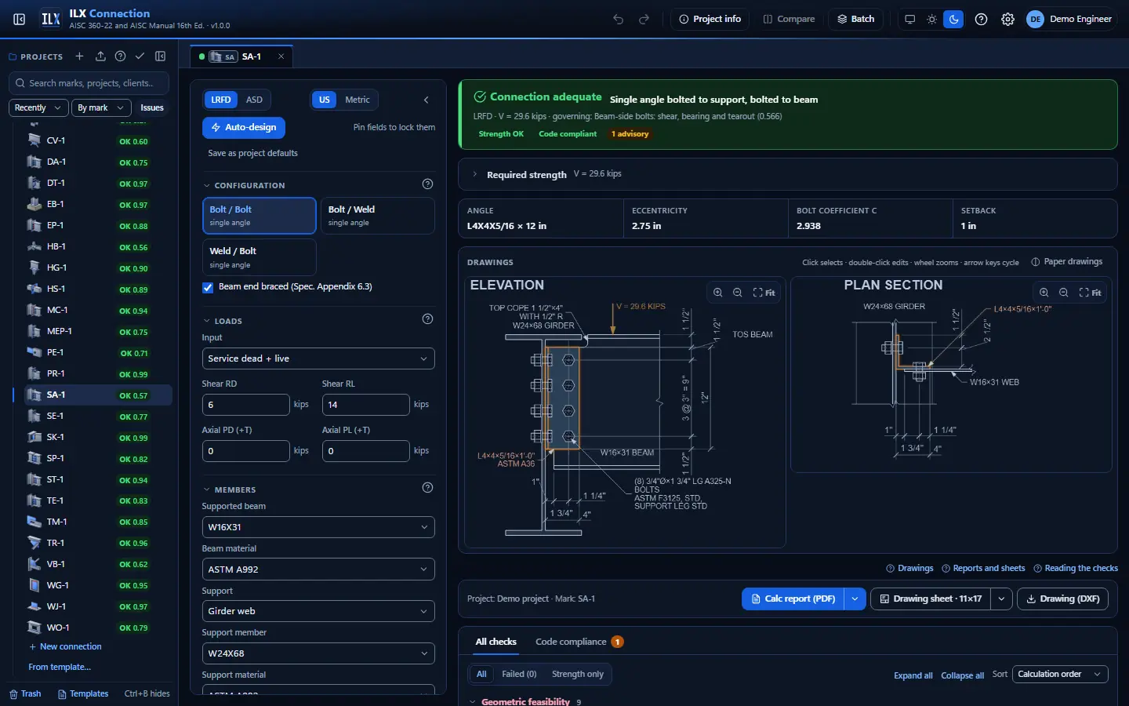
Task: Open the Support Girder web dropdown
Action: [x=318, y=611]
